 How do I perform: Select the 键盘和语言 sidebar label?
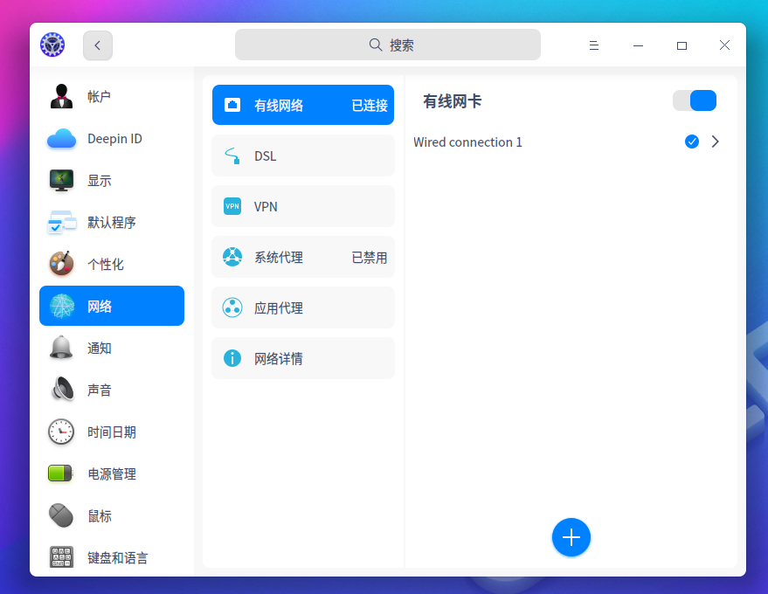[118, 558]
